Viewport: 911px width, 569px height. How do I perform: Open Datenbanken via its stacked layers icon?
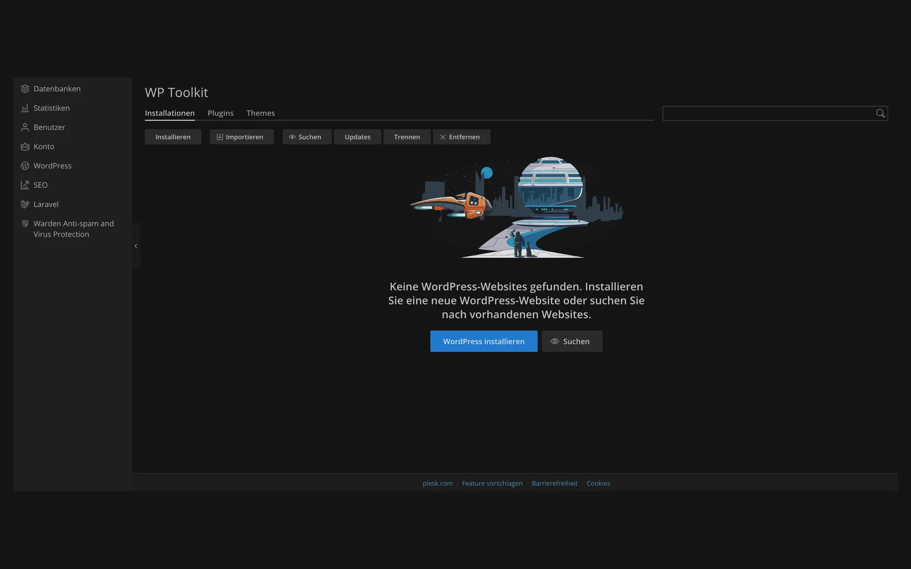[x=25, y=89]
